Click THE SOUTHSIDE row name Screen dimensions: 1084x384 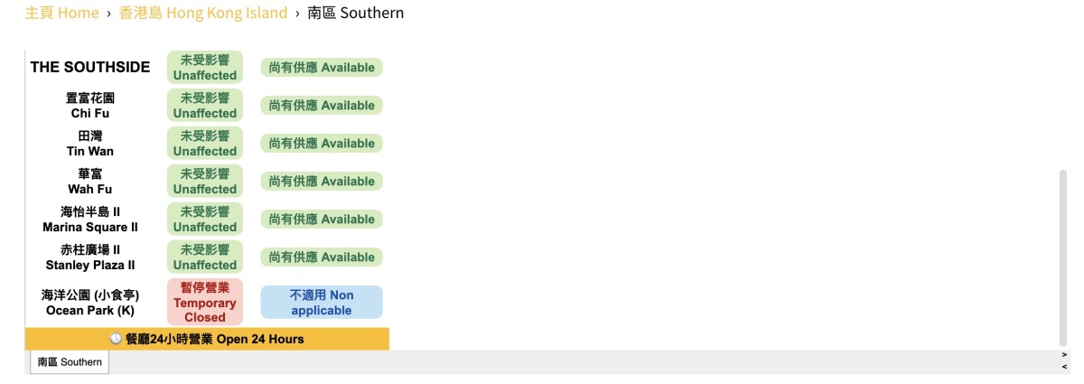(90, 68)
